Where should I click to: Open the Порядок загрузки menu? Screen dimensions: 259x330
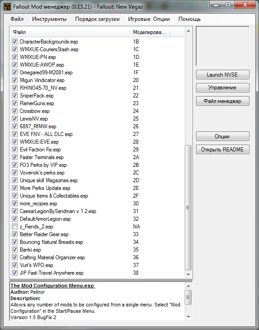(97, 19)
